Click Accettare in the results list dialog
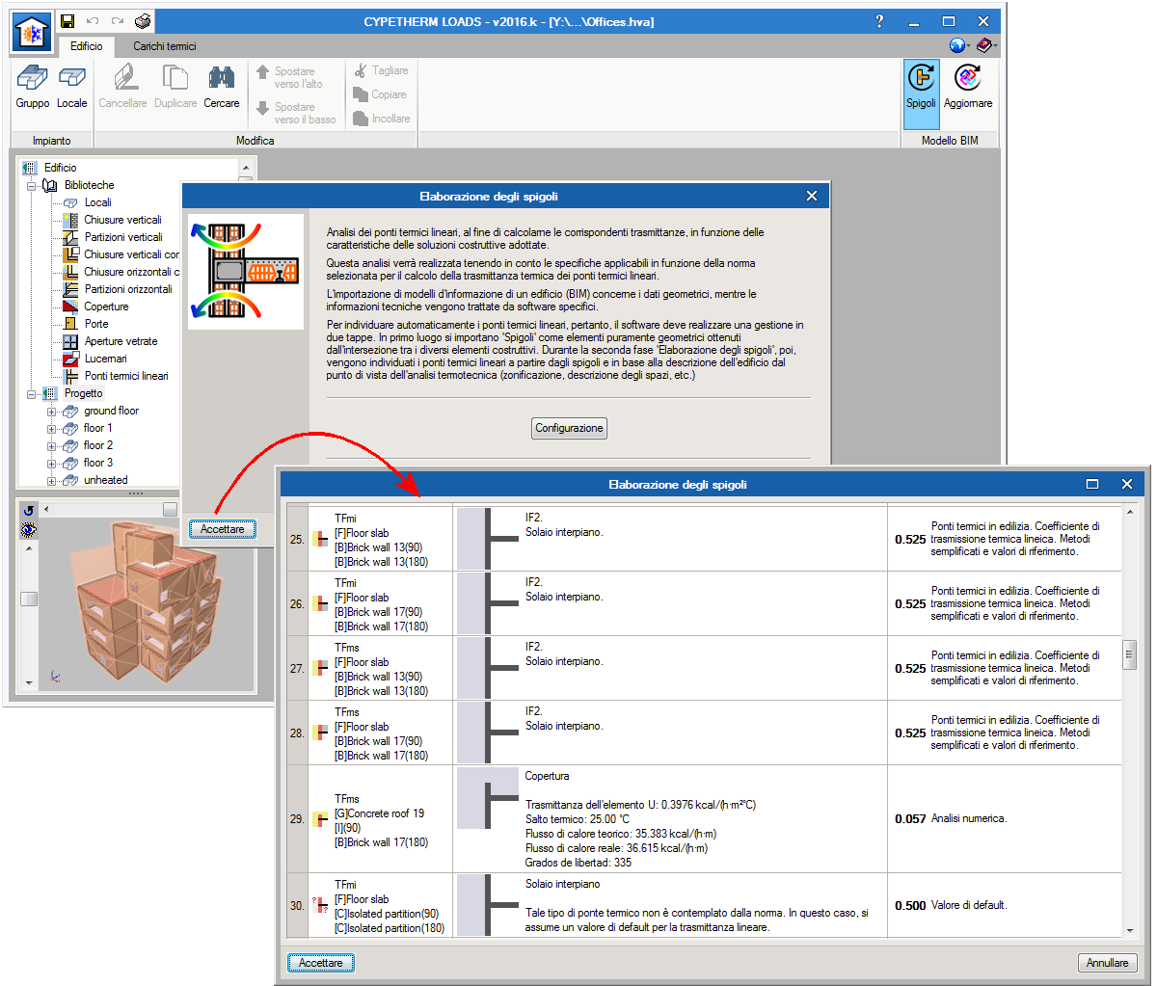Viewport: 1157px width, 986px height. [x=321, y=962]
